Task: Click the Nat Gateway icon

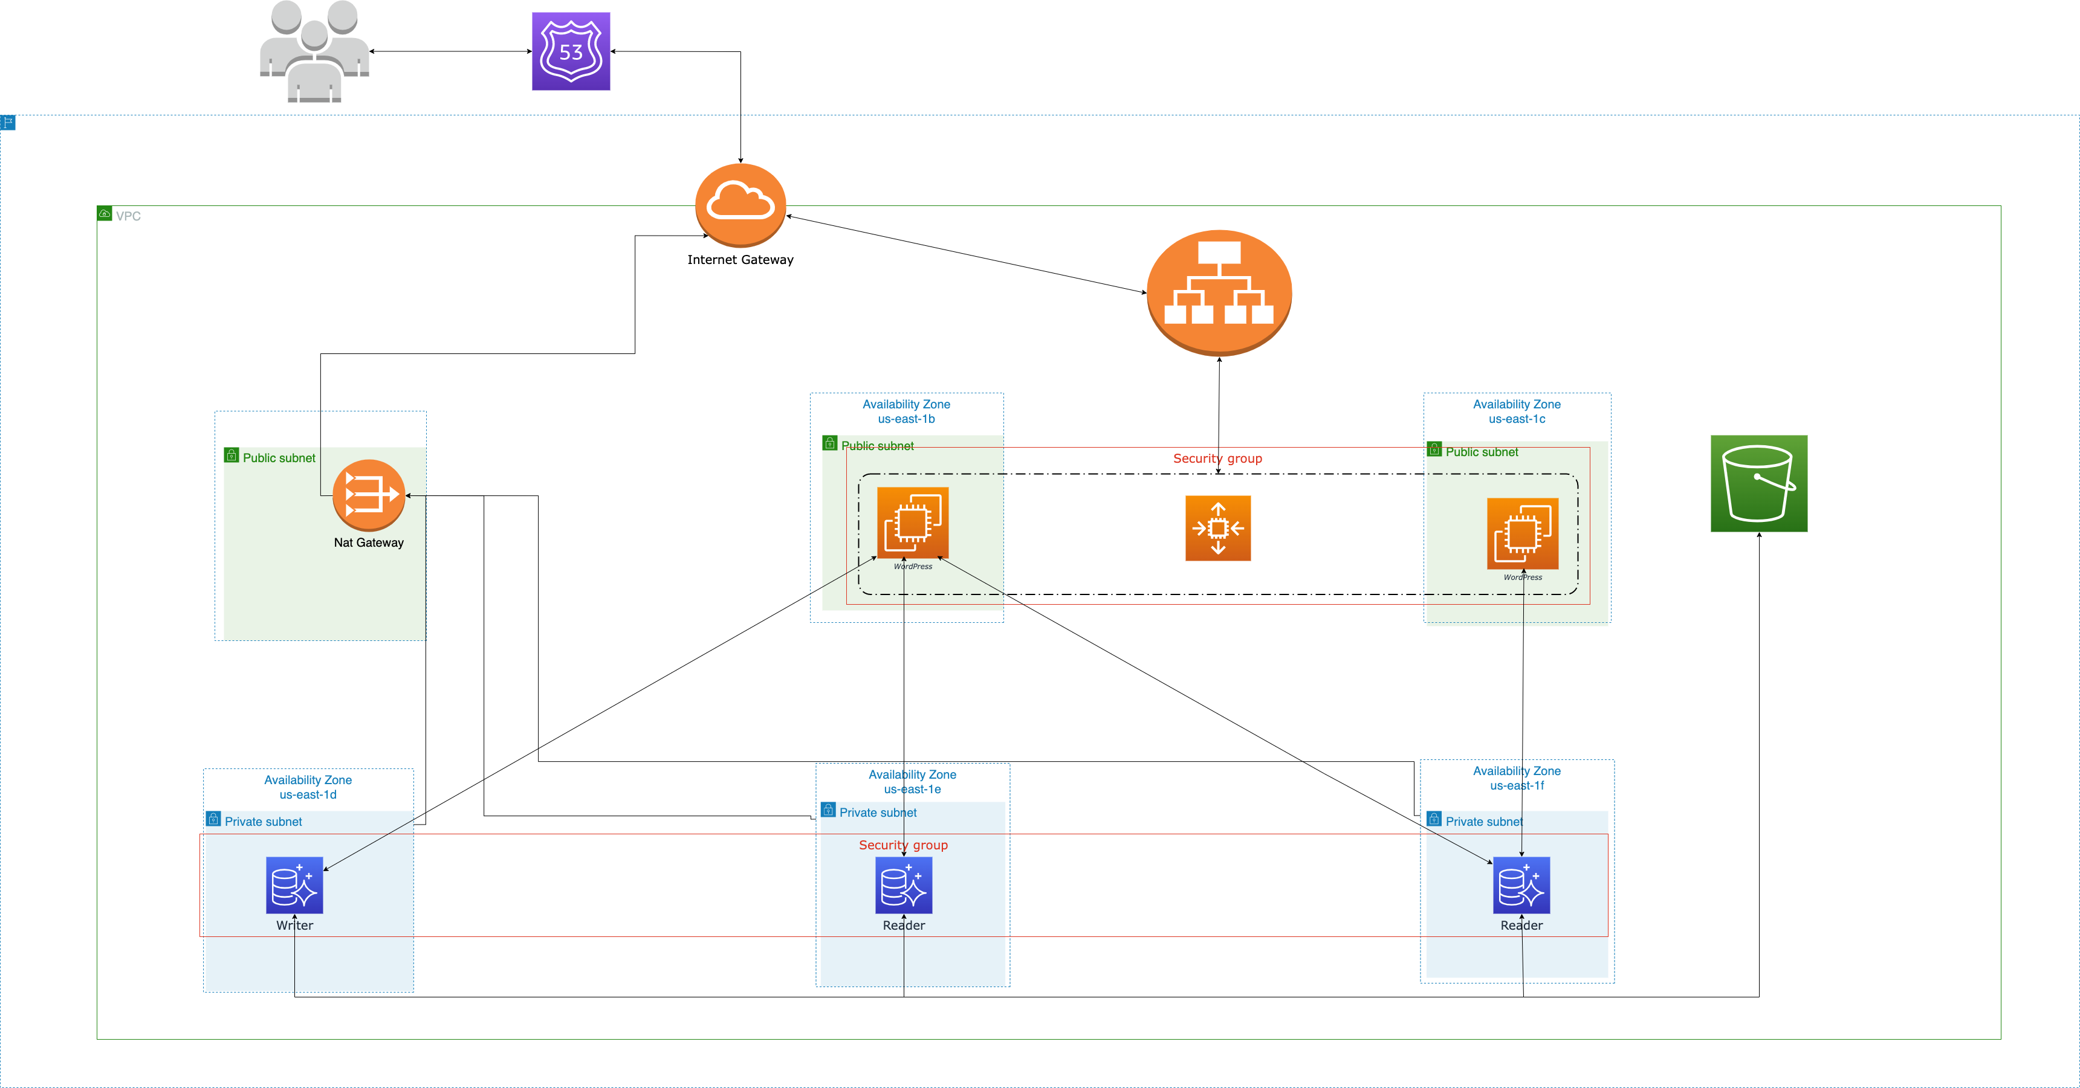Action: pyautogui.click(x=368, y=494)
